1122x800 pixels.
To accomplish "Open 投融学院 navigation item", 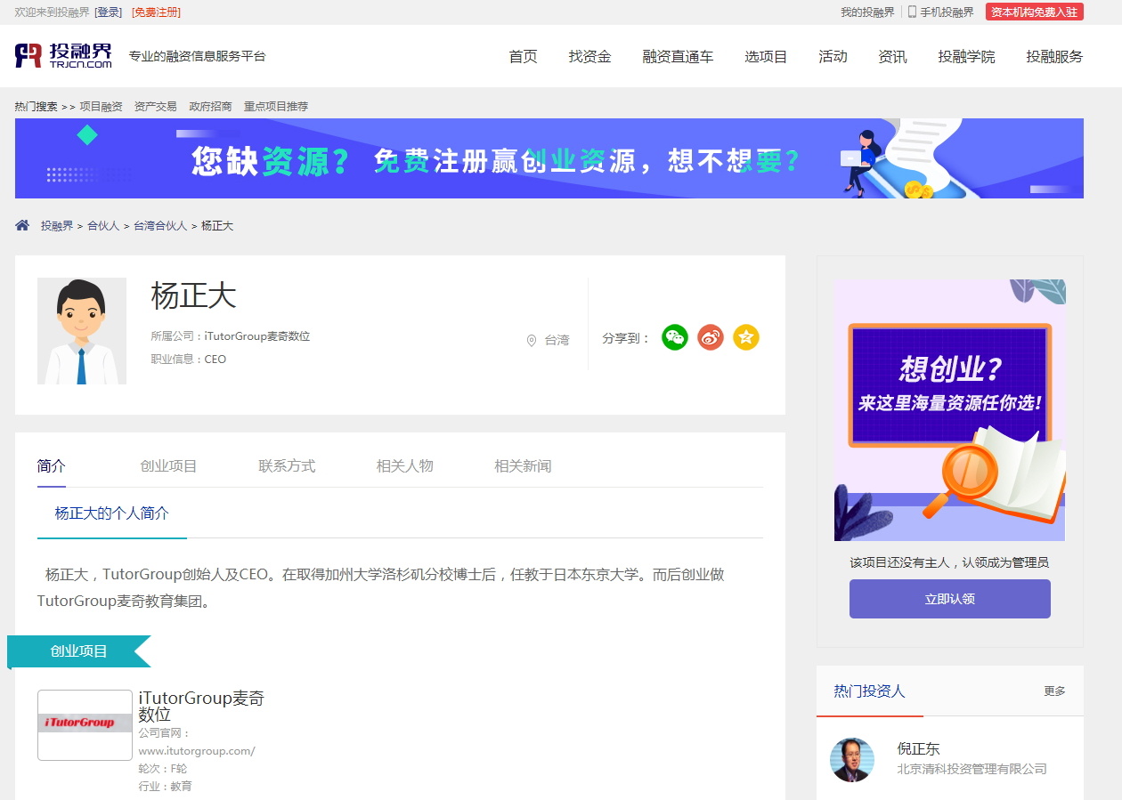I will pos(966,56).
